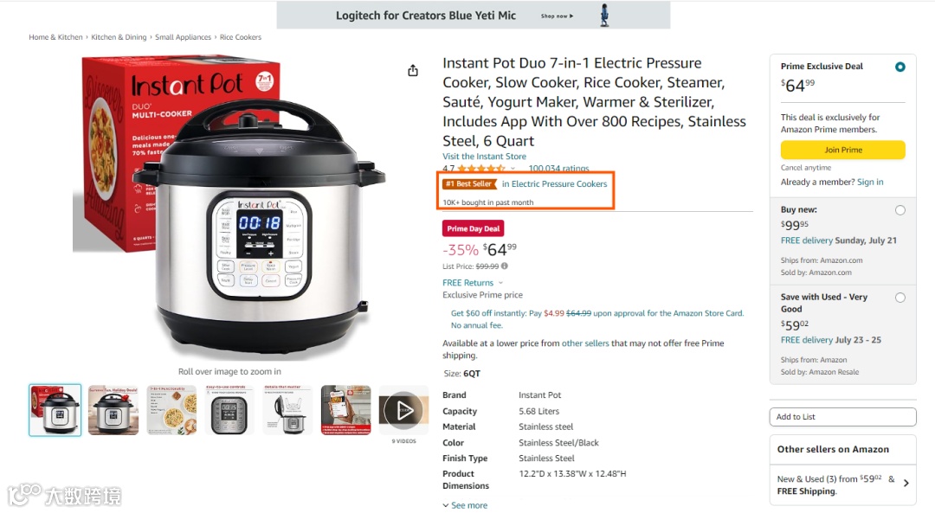Select the Buy new radio option
935x513 pixels.
(x=900, y=210)
